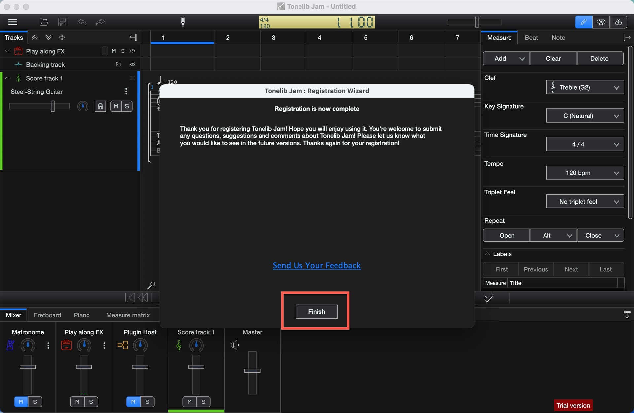This screenshot has height=413, width=634.
Task: Collapse the bottom panel with down-arrow icon
Action: point(627,315)
